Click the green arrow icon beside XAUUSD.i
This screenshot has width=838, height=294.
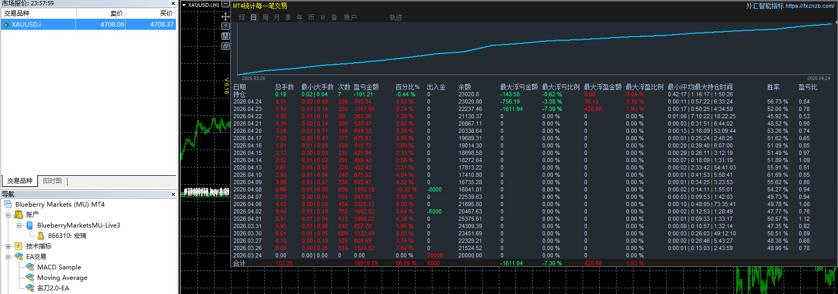point(6,25)
